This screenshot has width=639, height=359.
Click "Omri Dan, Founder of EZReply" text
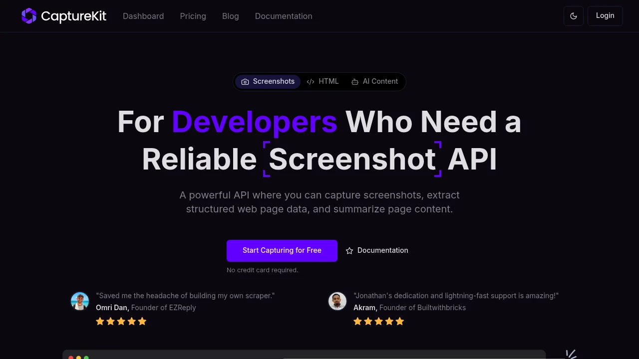146,308
